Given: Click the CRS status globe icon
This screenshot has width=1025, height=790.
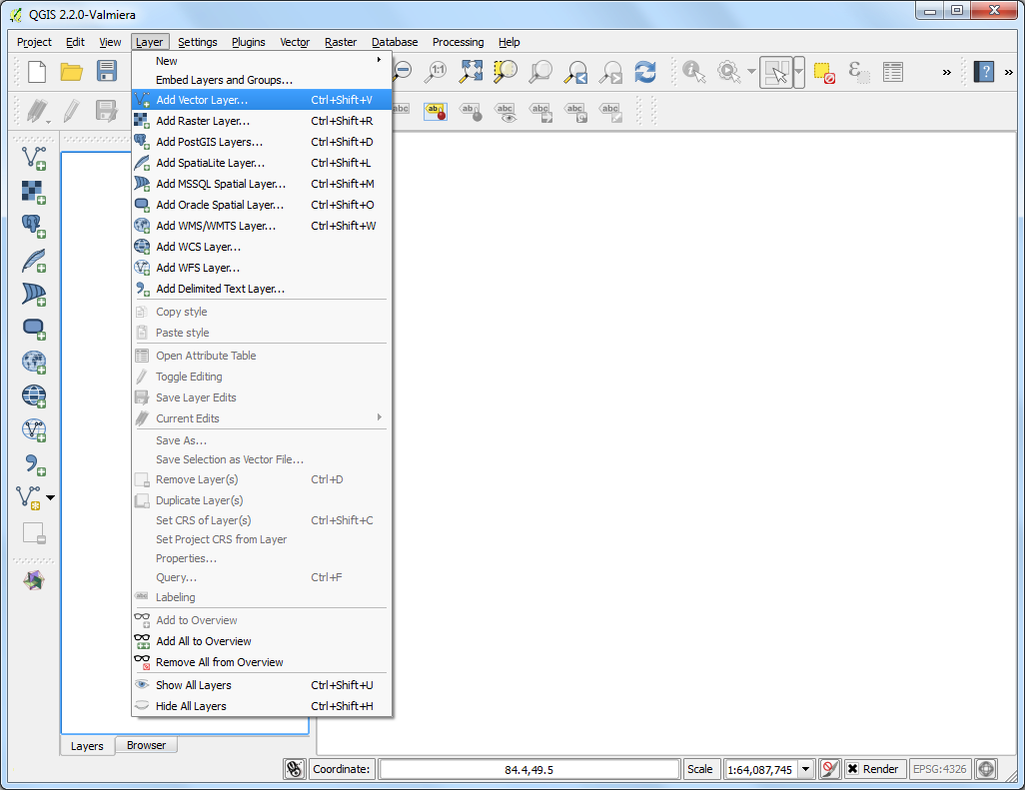Looking at the screenshot, I should (986, 769).
